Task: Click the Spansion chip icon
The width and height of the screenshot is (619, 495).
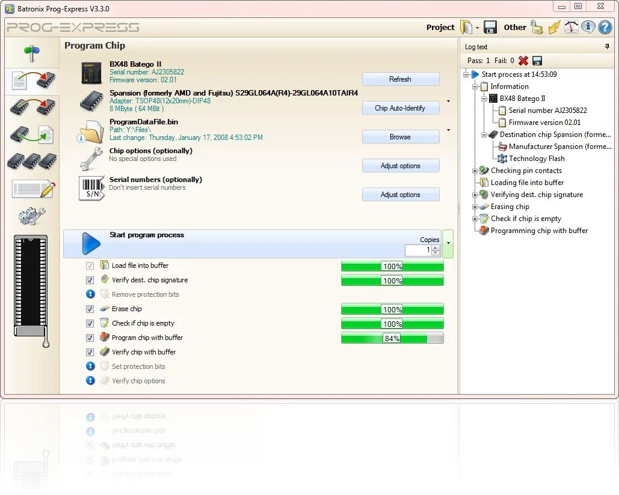Action: tap(91, 102)
